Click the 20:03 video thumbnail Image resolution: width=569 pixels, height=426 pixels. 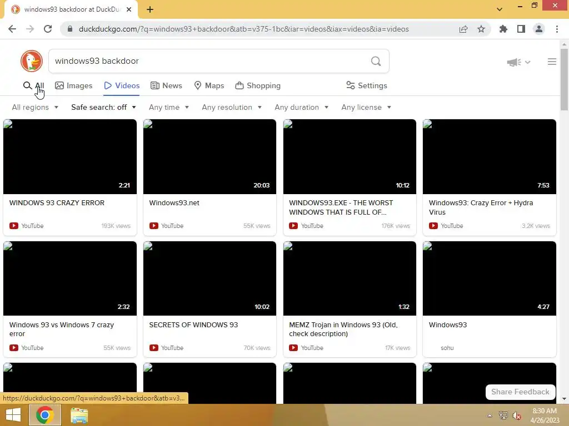(209, 156)
